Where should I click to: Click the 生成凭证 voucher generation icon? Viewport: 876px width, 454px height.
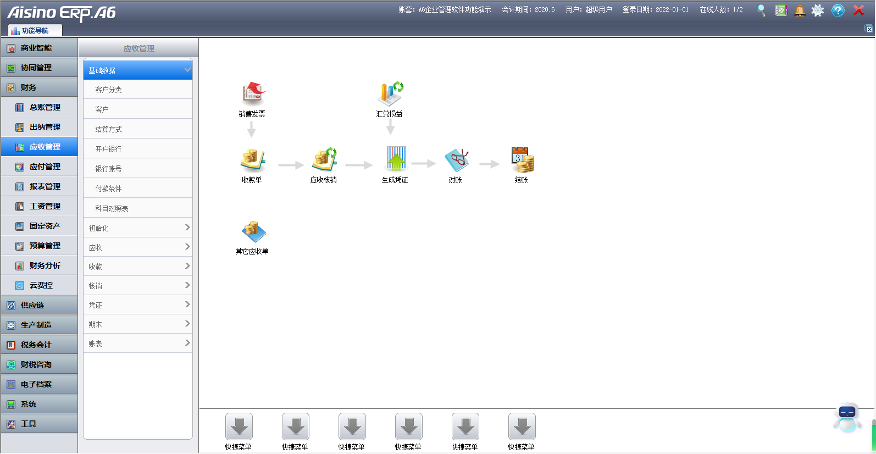(x=395, y=160)
